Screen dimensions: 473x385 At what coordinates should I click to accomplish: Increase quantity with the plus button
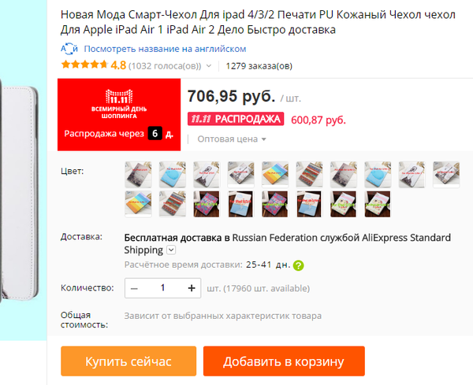(x=192, y=288)
